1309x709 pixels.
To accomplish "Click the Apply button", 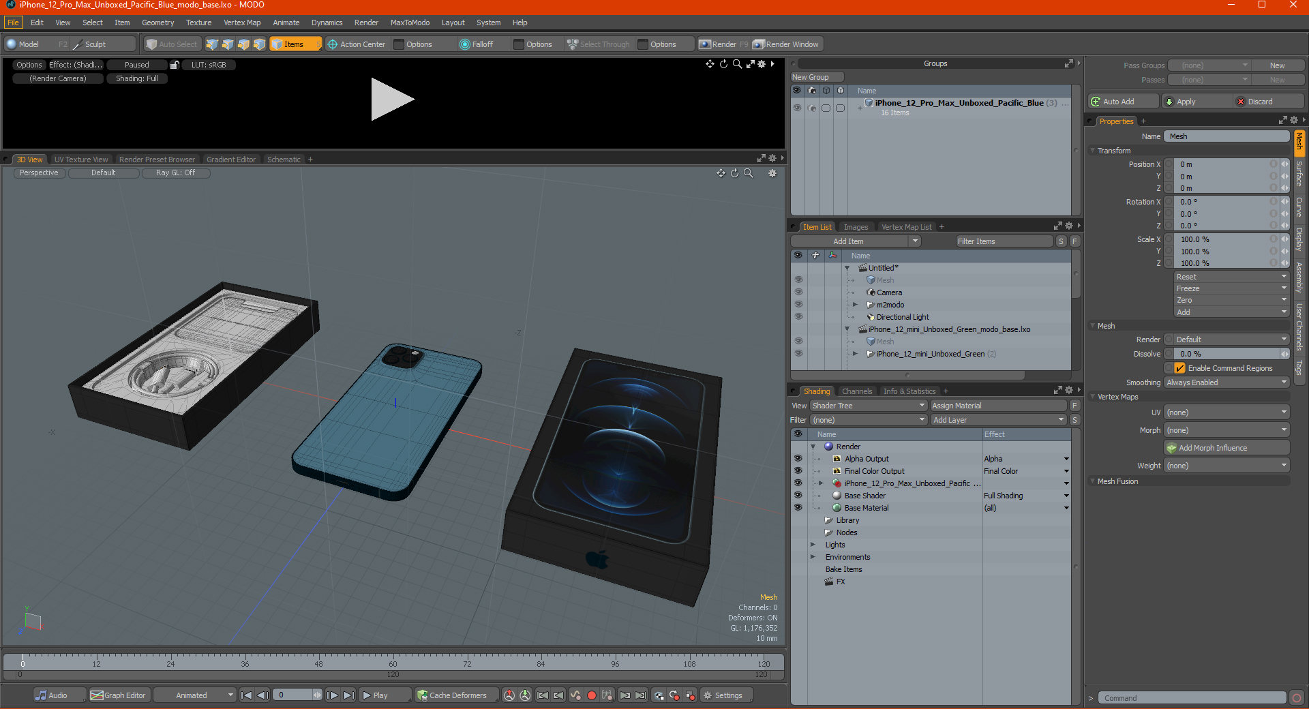I will [1197, 102].
